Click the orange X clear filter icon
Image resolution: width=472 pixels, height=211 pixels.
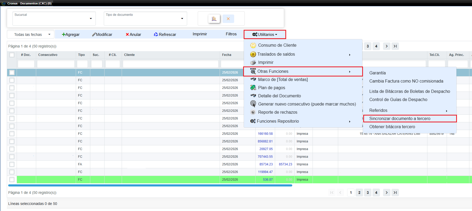pyautogui.click(x=228, y=19)
